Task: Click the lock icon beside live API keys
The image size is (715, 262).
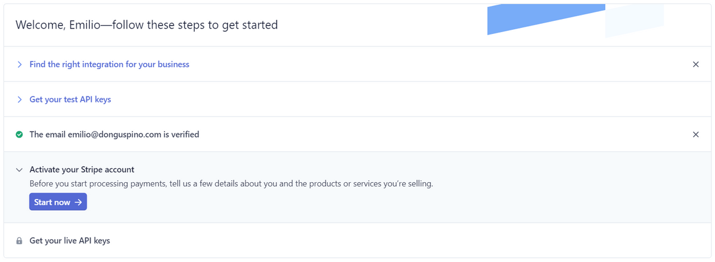Action: click(x=19, y=241)
